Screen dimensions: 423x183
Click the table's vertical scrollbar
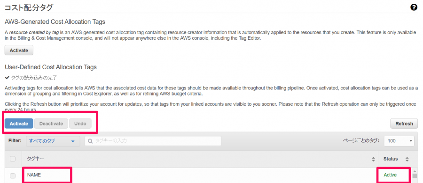coord(415,176)
